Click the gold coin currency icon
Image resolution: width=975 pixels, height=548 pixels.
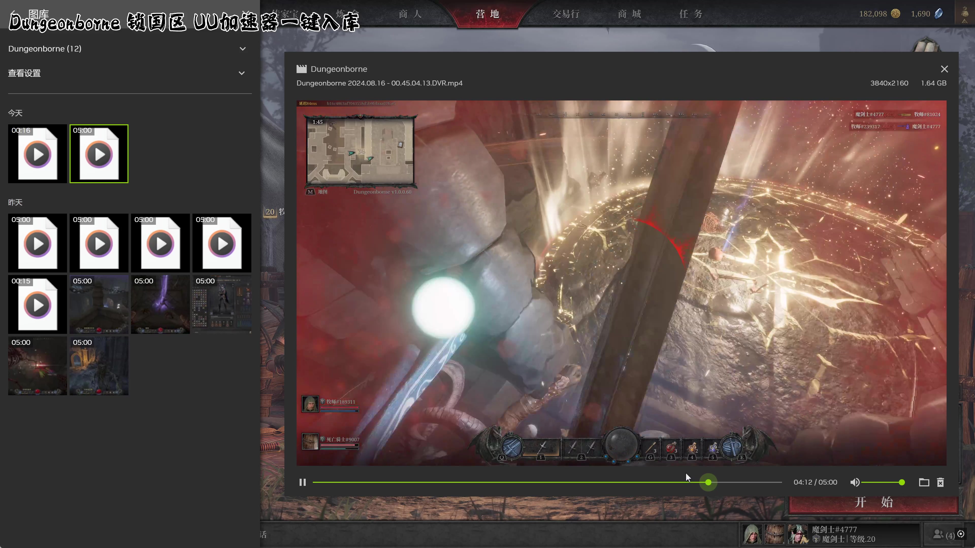point(896,14)
